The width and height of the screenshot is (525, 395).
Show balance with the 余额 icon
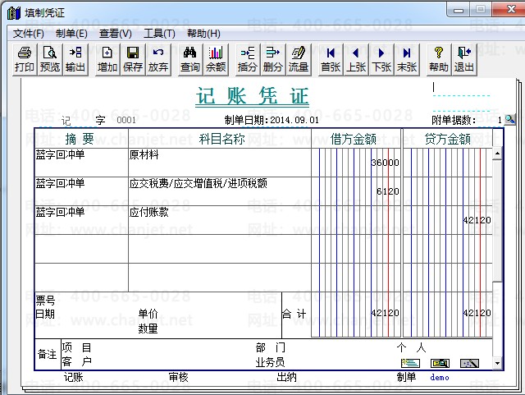pos(216,59)
